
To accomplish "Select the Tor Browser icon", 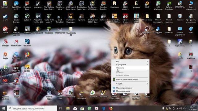I will pyautogui.click(x=5, y=68).
